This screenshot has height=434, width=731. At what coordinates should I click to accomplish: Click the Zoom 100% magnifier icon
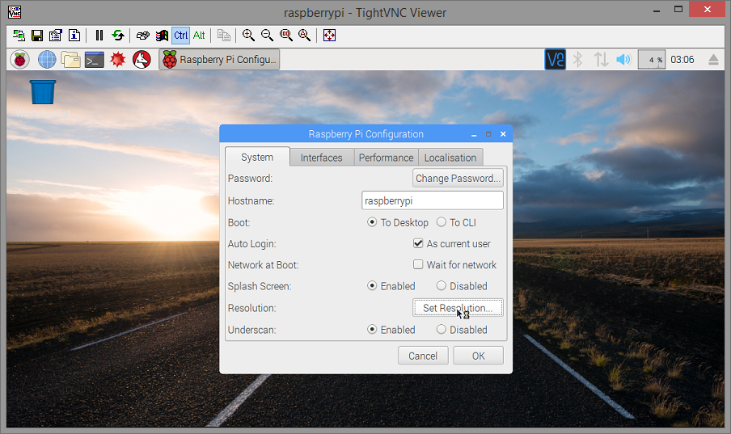pos(285,36)
